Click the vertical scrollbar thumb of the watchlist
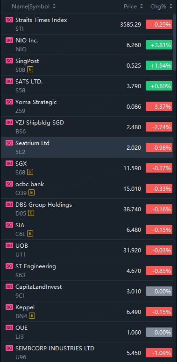Screen dimensions: 177x362 (175, 43)
